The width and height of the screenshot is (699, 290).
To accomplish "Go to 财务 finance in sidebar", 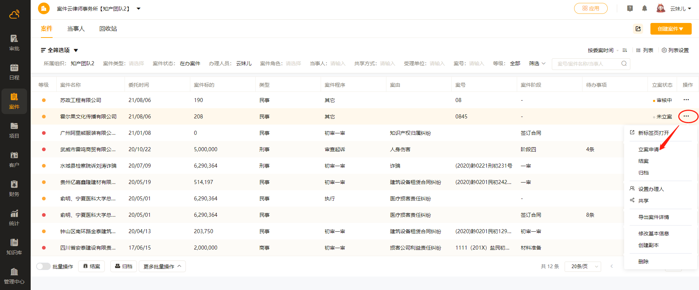I will click(14, 188).
